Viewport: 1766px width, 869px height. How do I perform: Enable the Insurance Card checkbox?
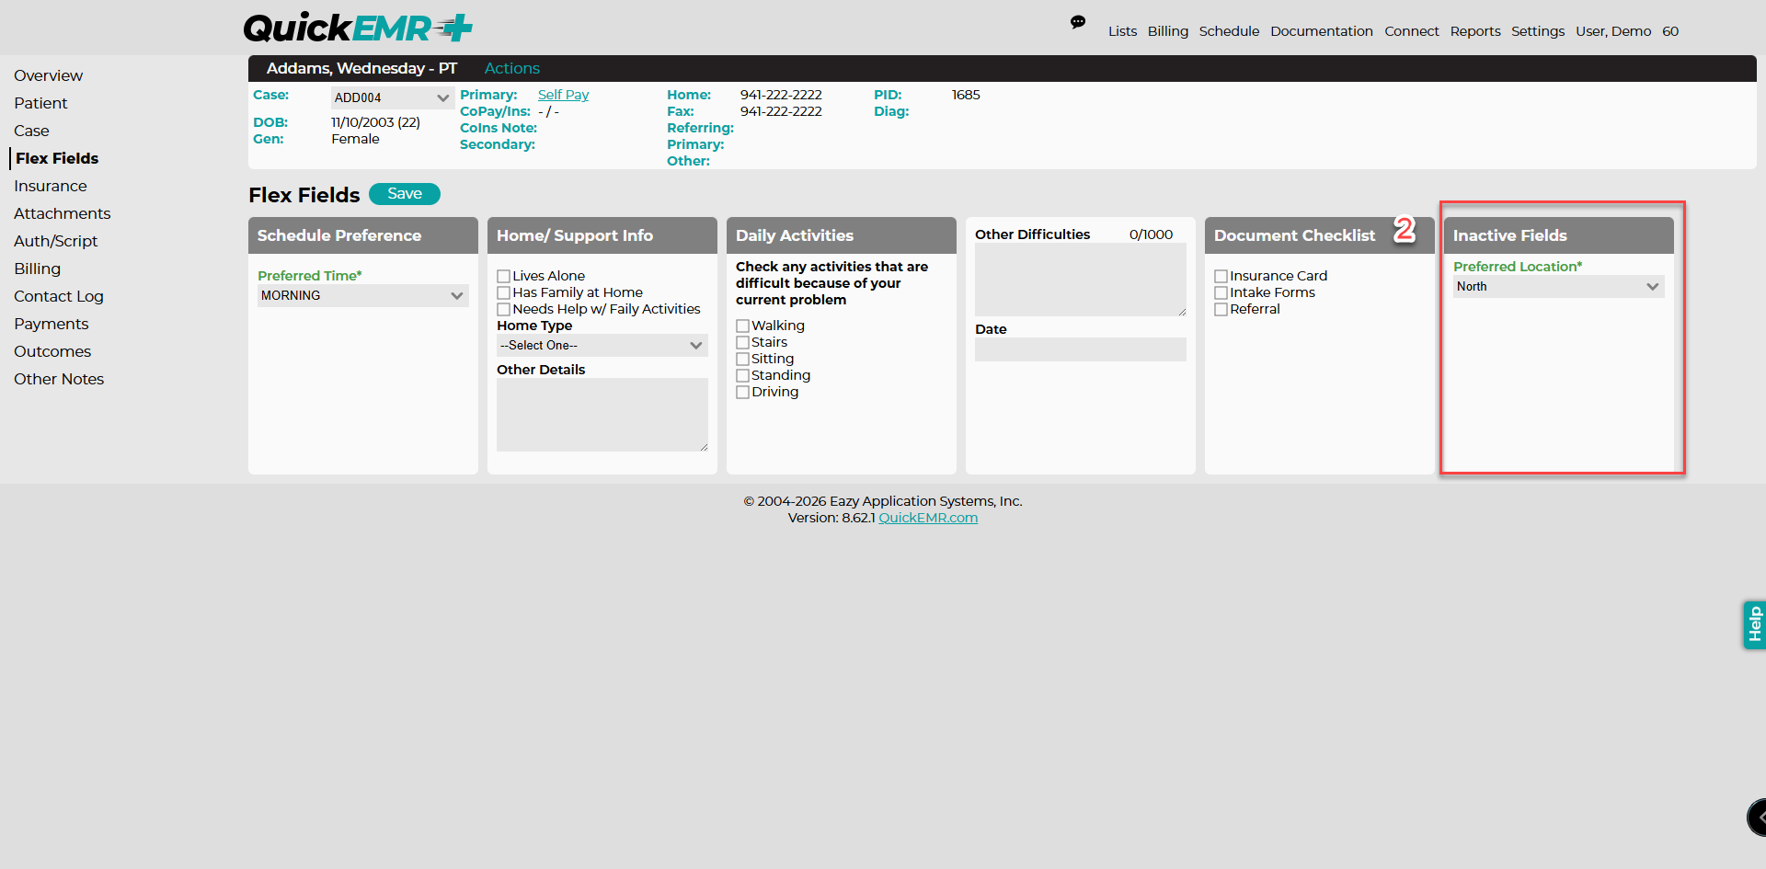[x=1221, y=276]
